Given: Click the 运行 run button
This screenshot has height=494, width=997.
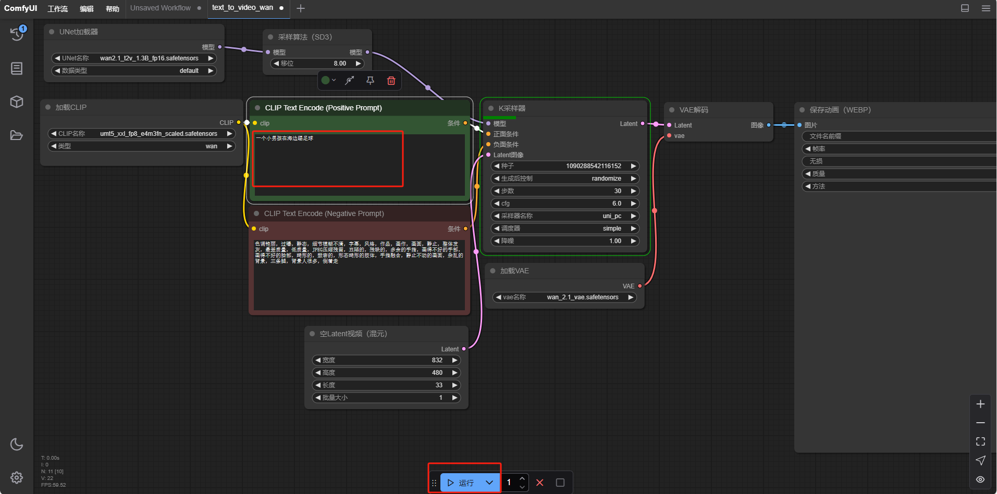Looking at the screenshot, I should click(x=461, y=483).
